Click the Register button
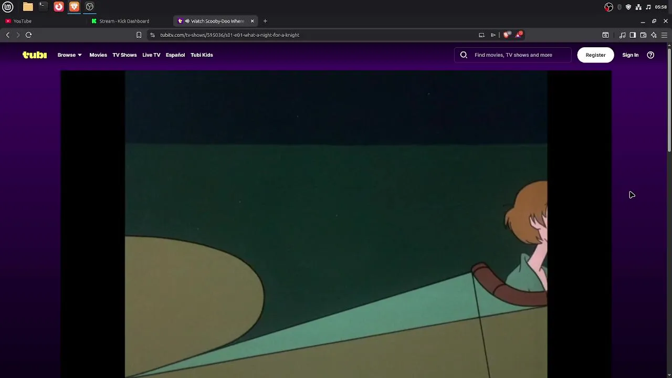Image resolution: width=672 pixels, height=378 pixels. (x=595, y=55)
